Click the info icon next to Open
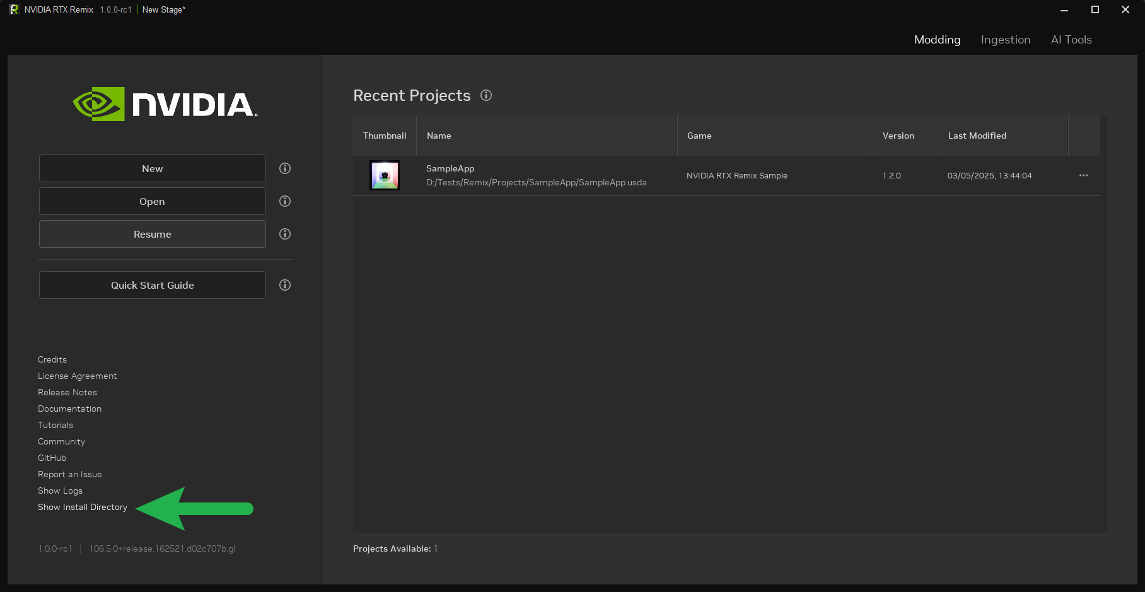This screenshot has height=592, width=1145. pyautogui.click(x=284, y=201)
